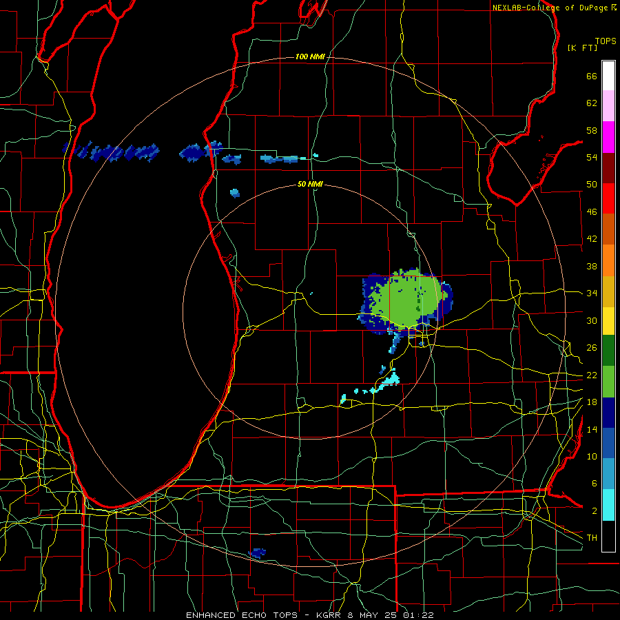620x620 pixels.
Task: Click the "01:22" timestamp in caption
Action: (x=418, y=615)
